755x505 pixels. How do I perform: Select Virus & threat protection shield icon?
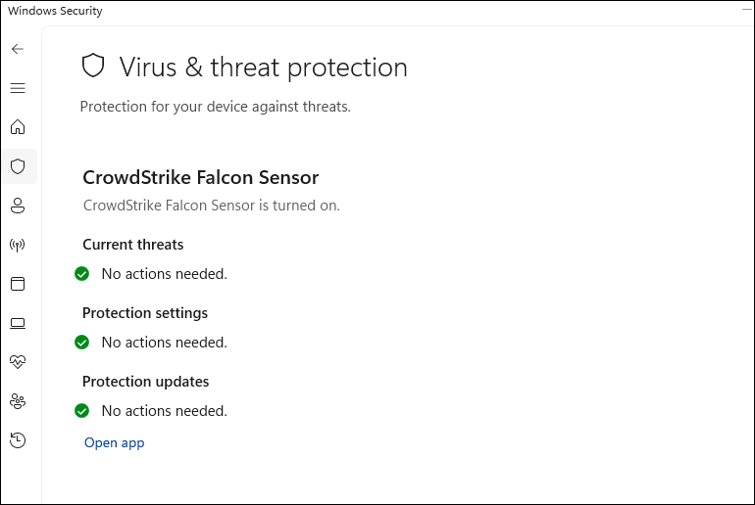[18, 166]
